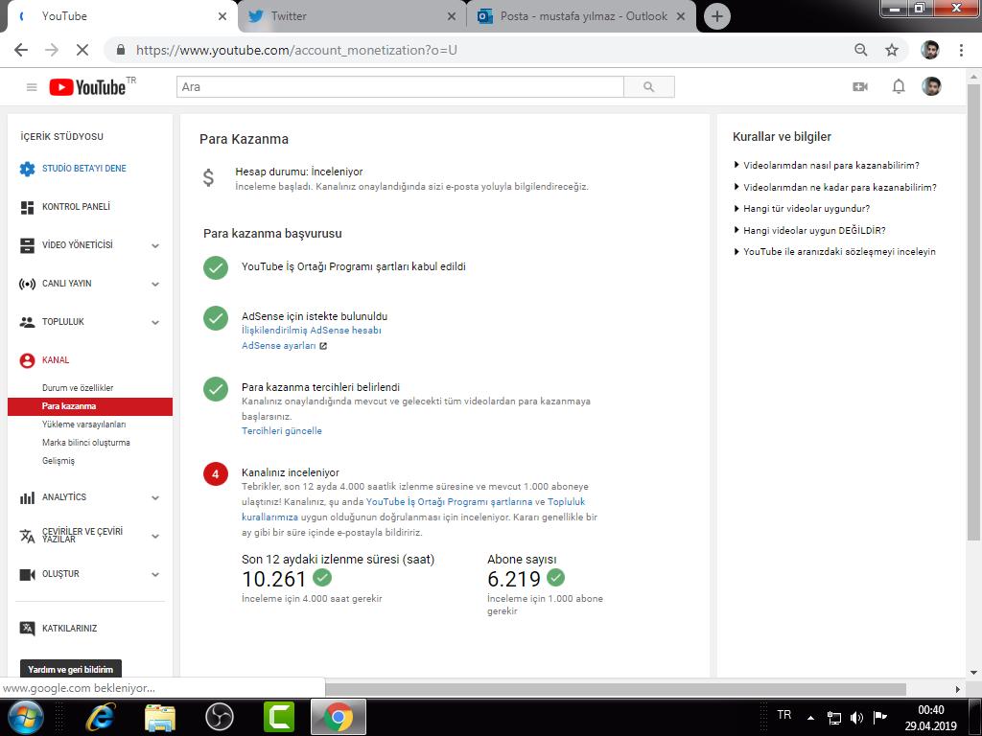Expand 'YouTube ile aranızdaki sözleşmeyi inceleyin'
Viewport: 982px width, 736px height.
coord(835,252)
